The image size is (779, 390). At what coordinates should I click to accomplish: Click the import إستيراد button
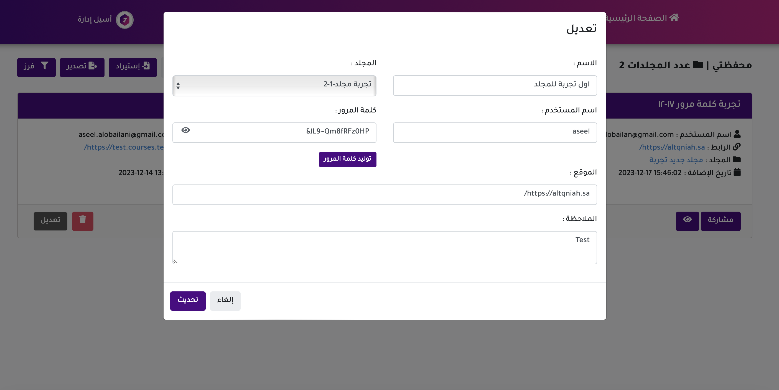point(133,67)
